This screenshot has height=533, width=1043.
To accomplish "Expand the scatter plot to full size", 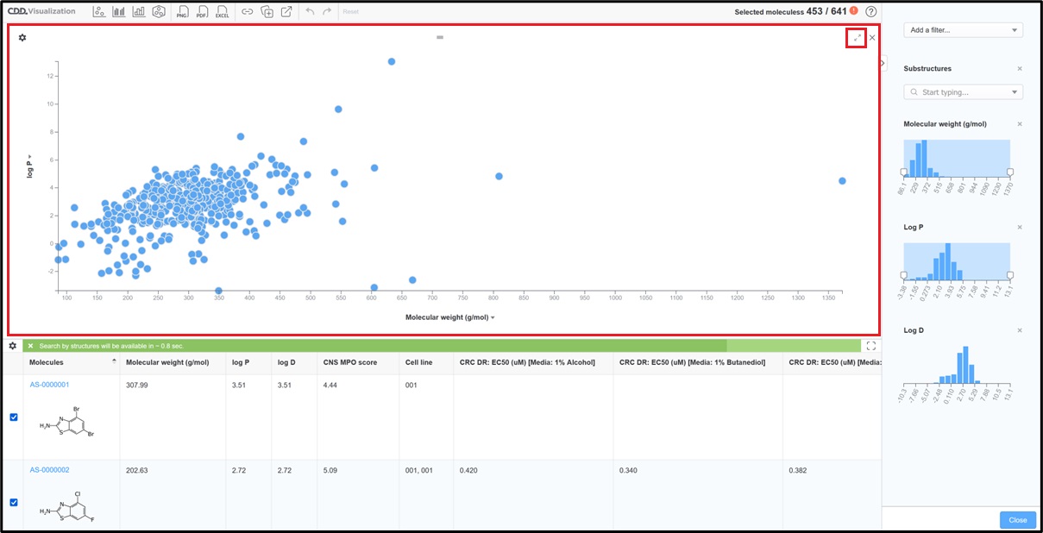I will [857, 38].
